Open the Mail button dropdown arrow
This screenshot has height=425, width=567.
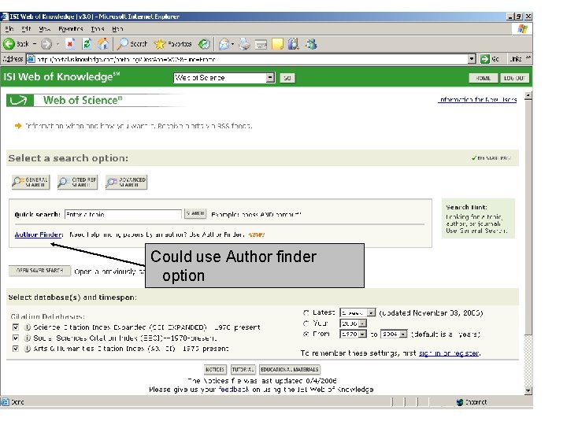(x=232, y=44)
